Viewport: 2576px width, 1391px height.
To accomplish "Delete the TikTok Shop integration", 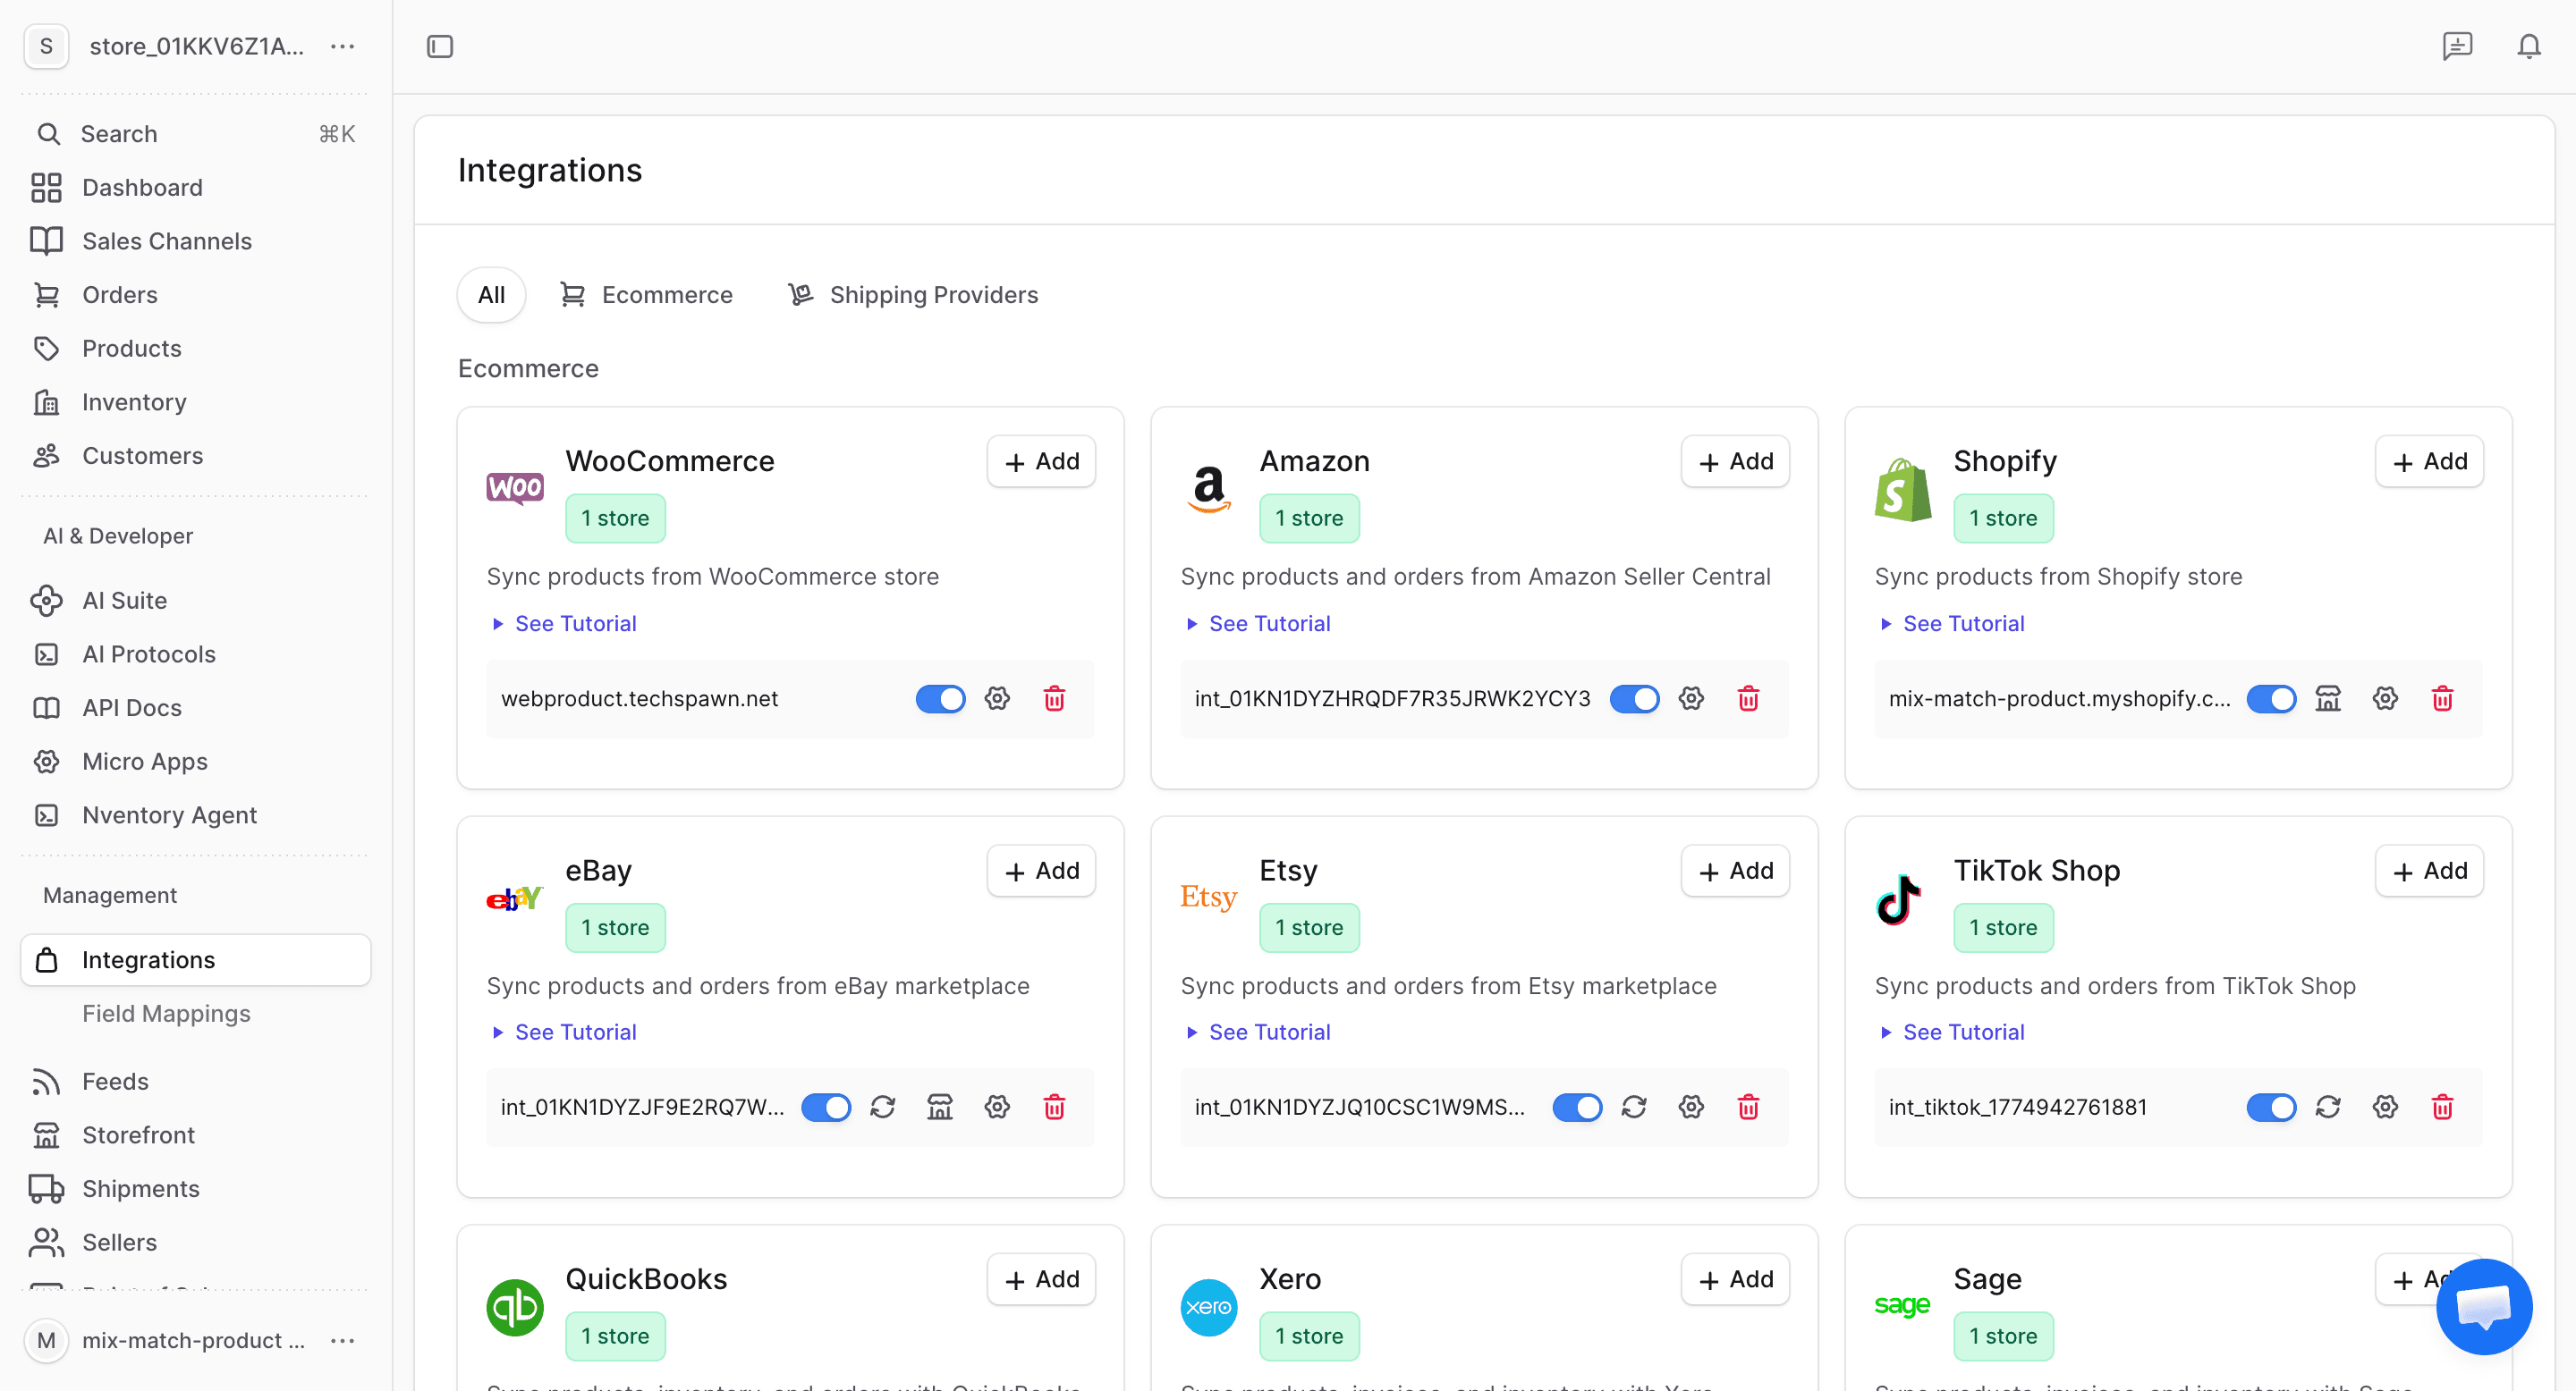I will pos(2442,1108).
